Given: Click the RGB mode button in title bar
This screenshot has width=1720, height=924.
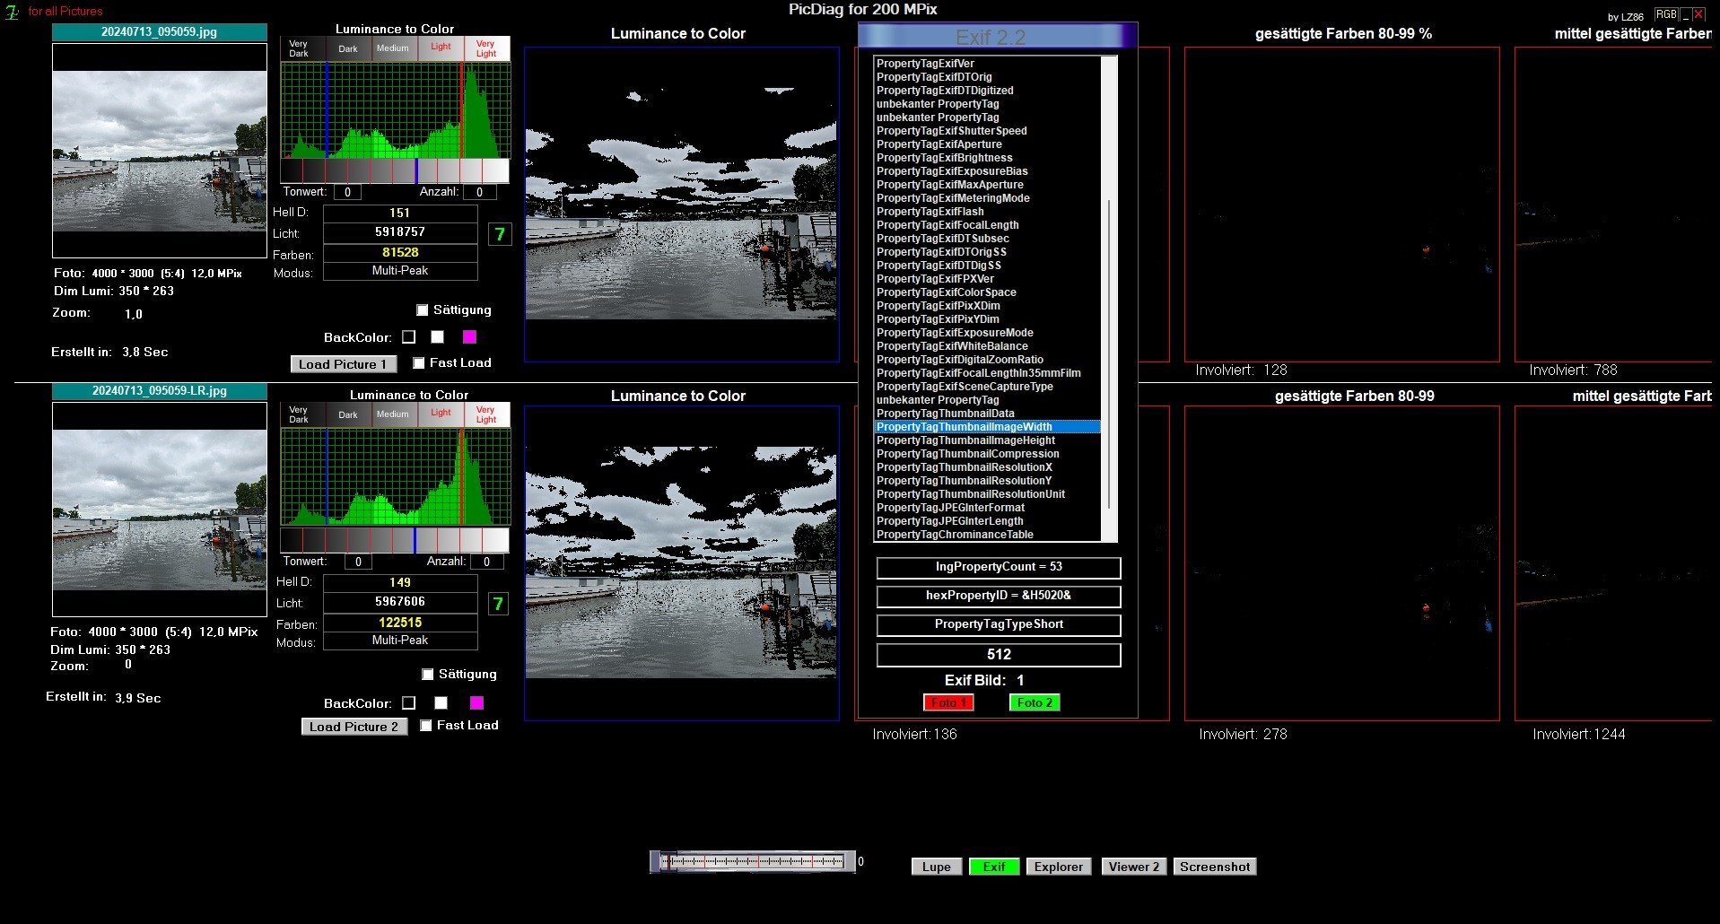Looking at the screenshot, I should coord(1665,14).
